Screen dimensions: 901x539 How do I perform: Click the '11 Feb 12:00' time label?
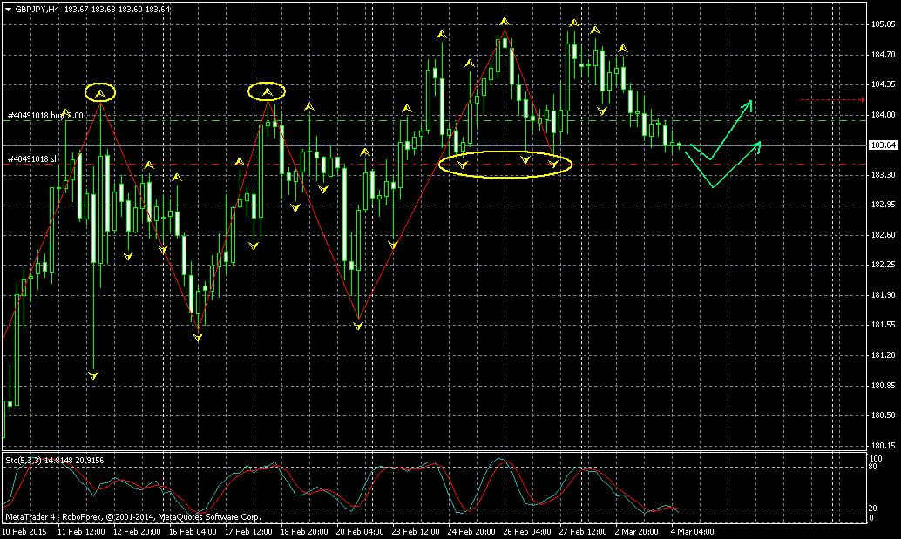[82, 531]
